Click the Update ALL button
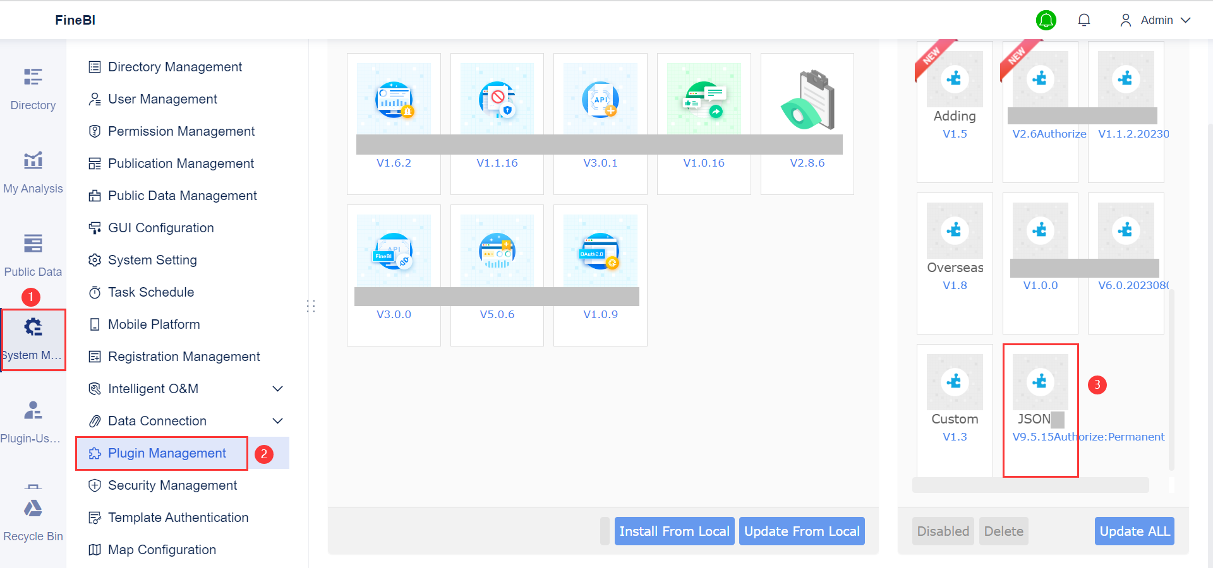 click(1133, 531)
